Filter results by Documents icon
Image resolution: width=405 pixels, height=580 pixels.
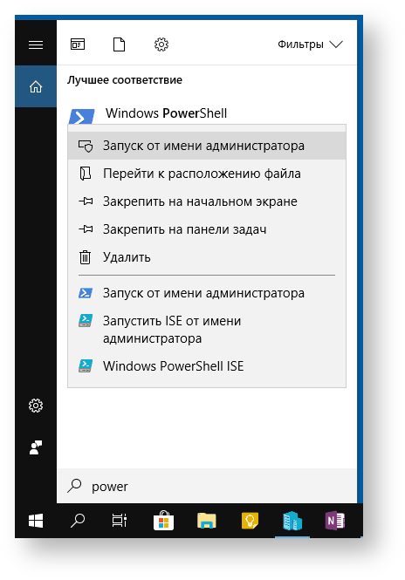[x=120, y=44]
